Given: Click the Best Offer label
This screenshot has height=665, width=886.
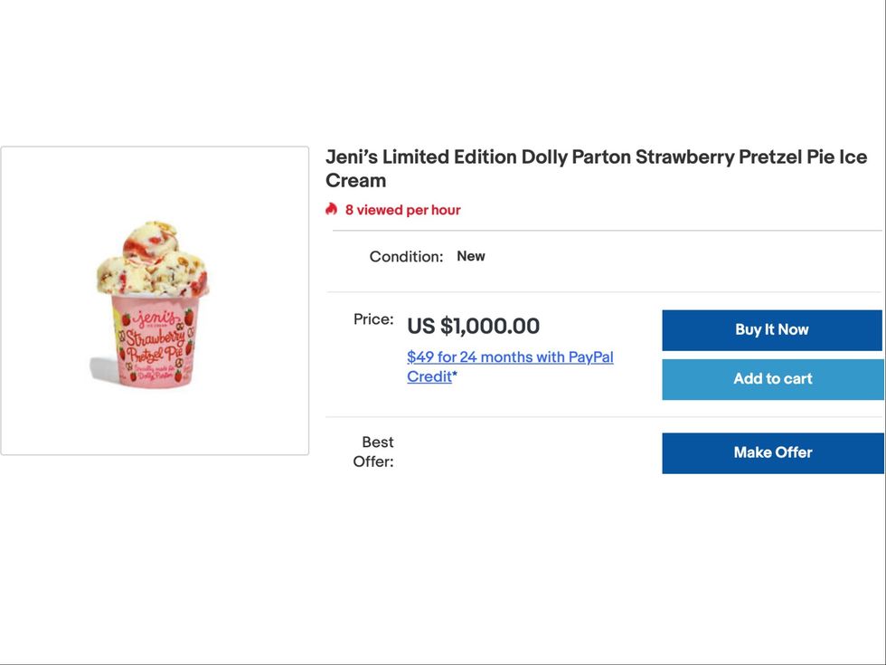Looking at the screenshot, I should click(376, 451).
